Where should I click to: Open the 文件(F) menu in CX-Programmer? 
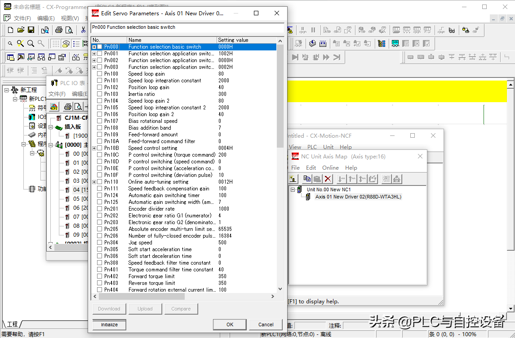(x=22, y=18)
